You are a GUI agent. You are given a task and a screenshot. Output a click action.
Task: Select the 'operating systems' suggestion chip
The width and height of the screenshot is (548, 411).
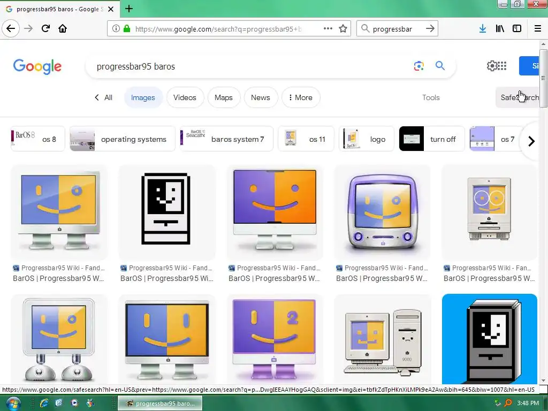click(x=123, y=139)
